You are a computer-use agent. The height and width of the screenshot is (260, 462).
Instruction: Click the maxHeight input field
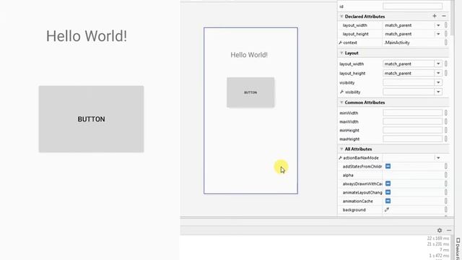[x=412, y=139]
